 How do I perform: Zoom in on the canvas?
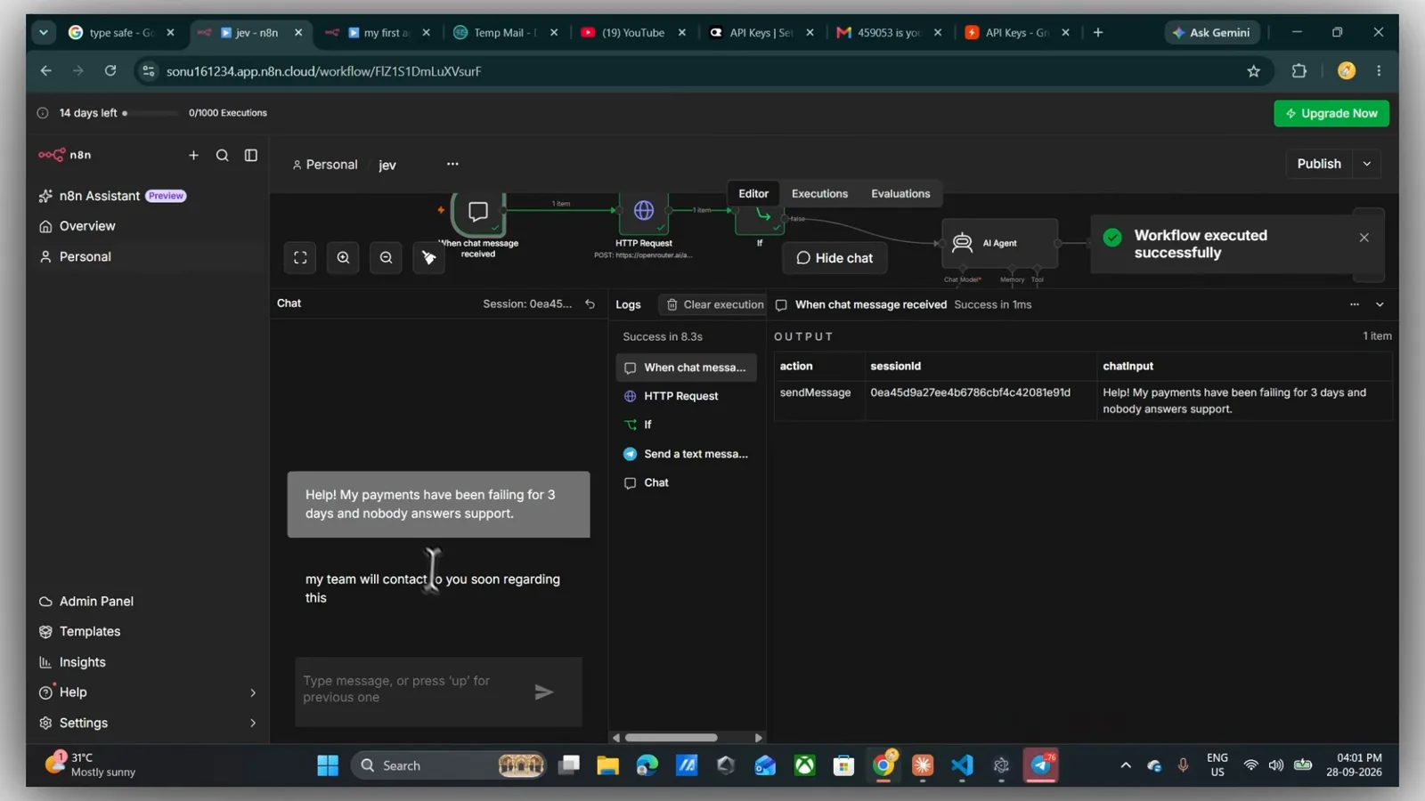343,258
